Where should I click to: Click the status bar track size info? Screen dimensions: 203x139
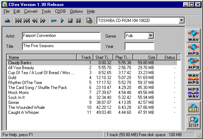pyautogui.click(x=149, y=135)
